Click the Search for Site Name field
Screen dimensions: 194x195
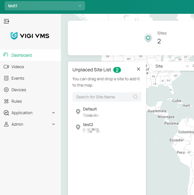coord(107,97)
